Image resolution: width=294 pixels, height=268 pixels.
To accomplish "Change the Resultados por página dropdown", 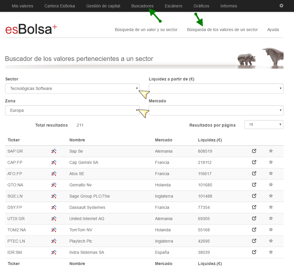I will click(x=264, y=125).
